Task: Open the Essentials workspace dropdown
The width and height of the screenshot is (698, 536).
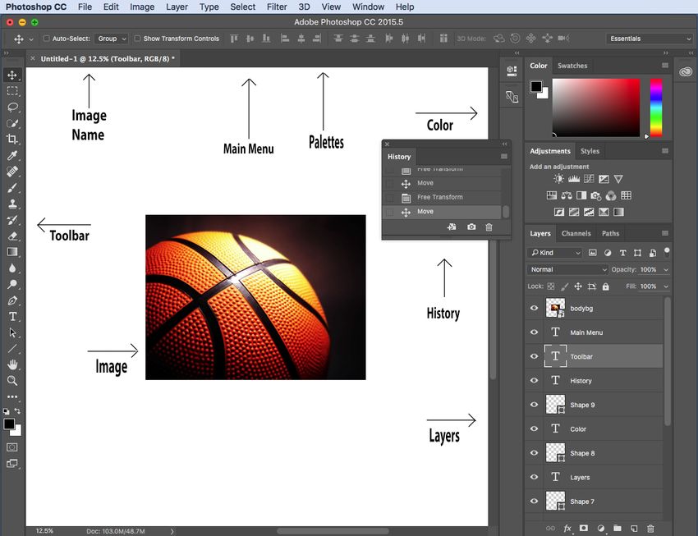Action: coord(650,39)
